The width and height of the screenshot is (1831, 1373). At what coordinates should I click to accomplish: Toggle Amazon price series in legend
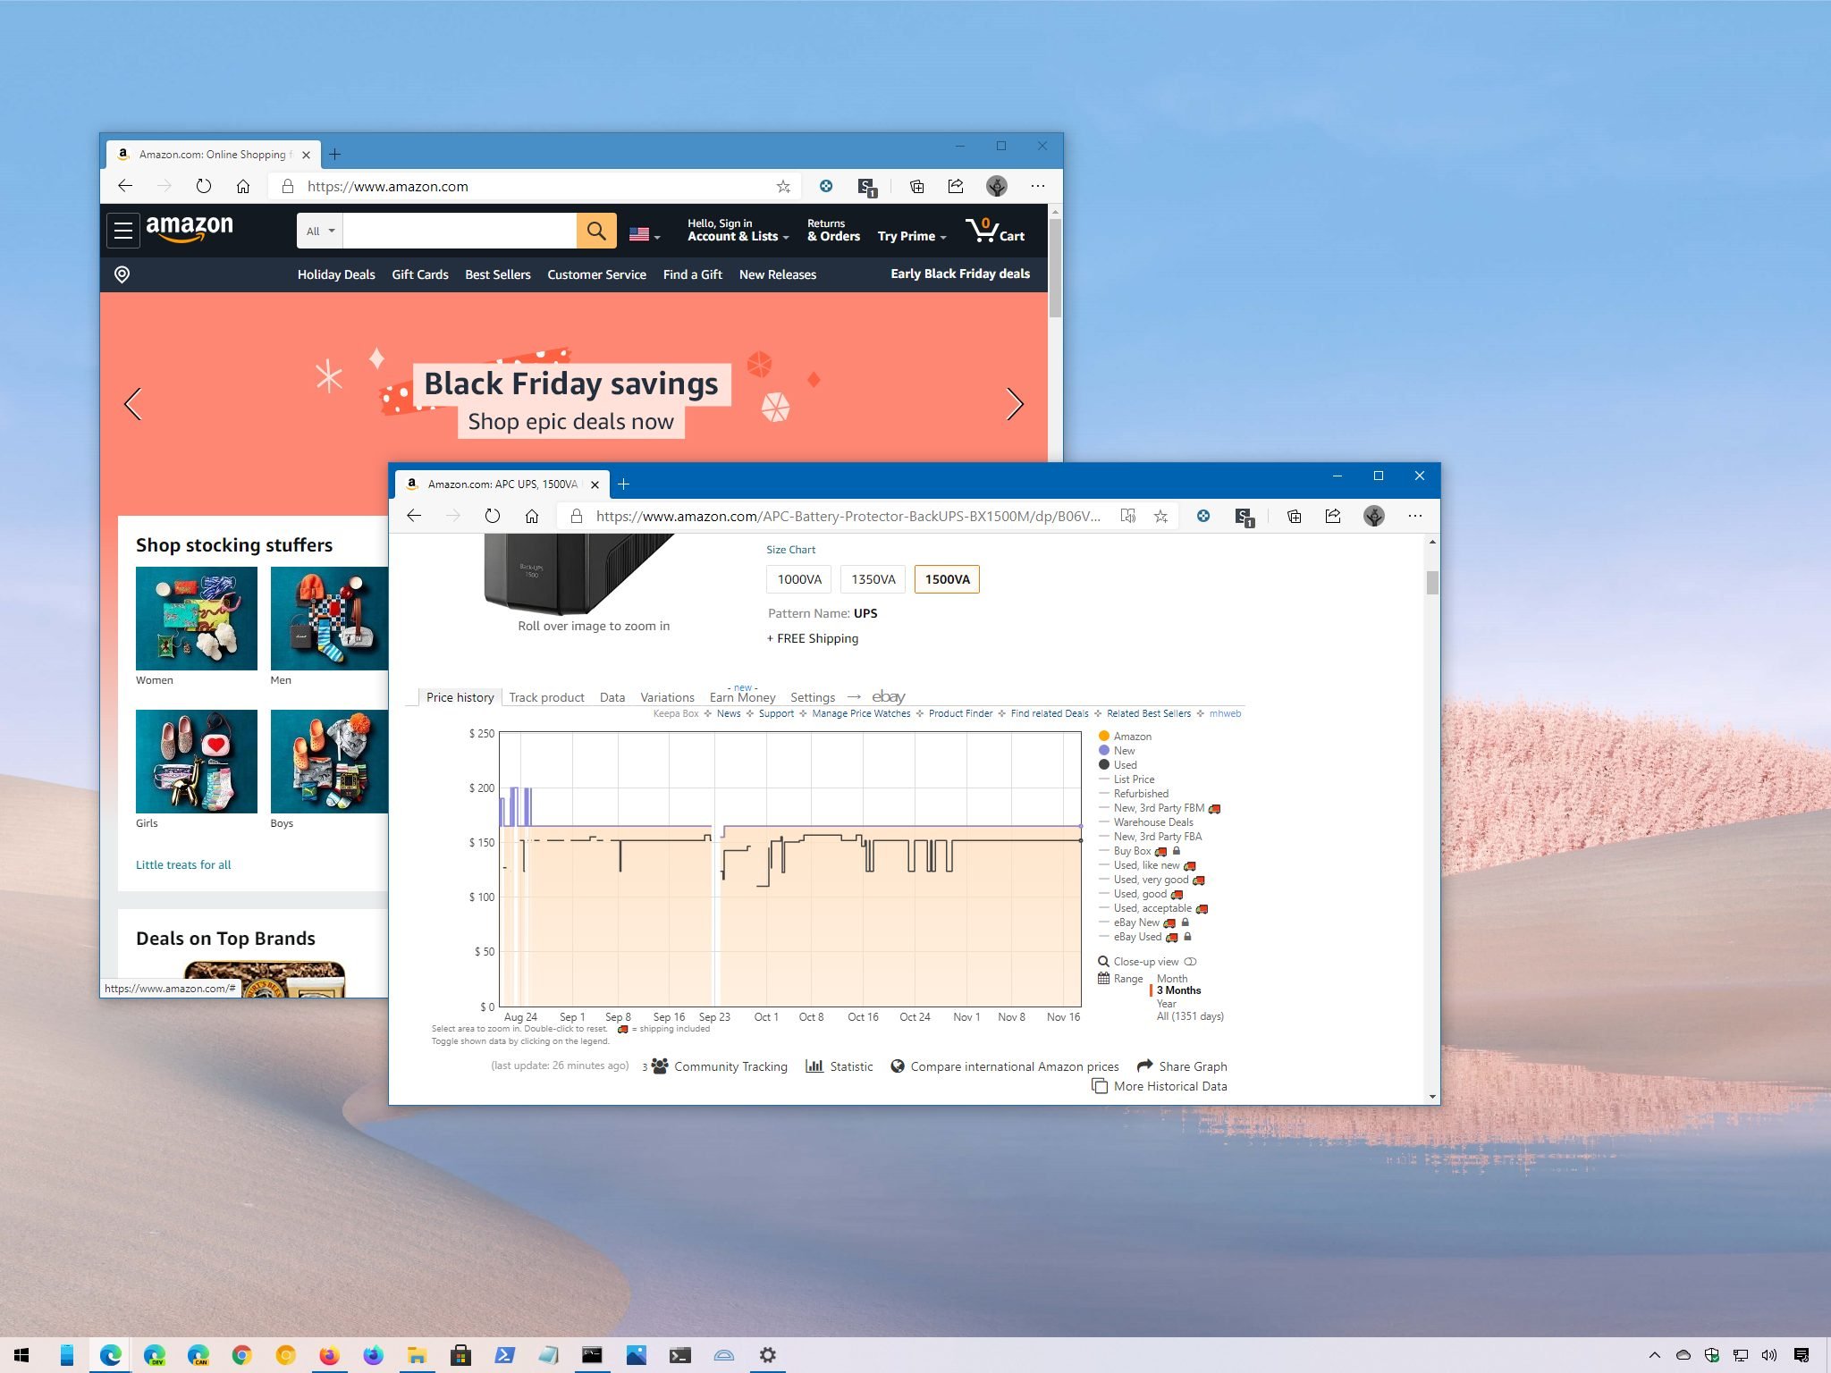tap(1125, 737)
